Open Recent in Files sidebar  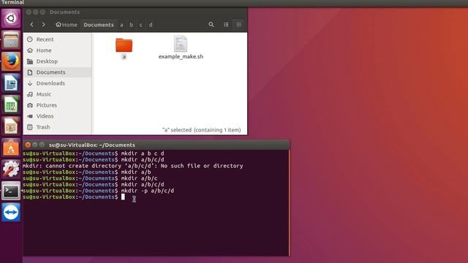click(58, 39)
